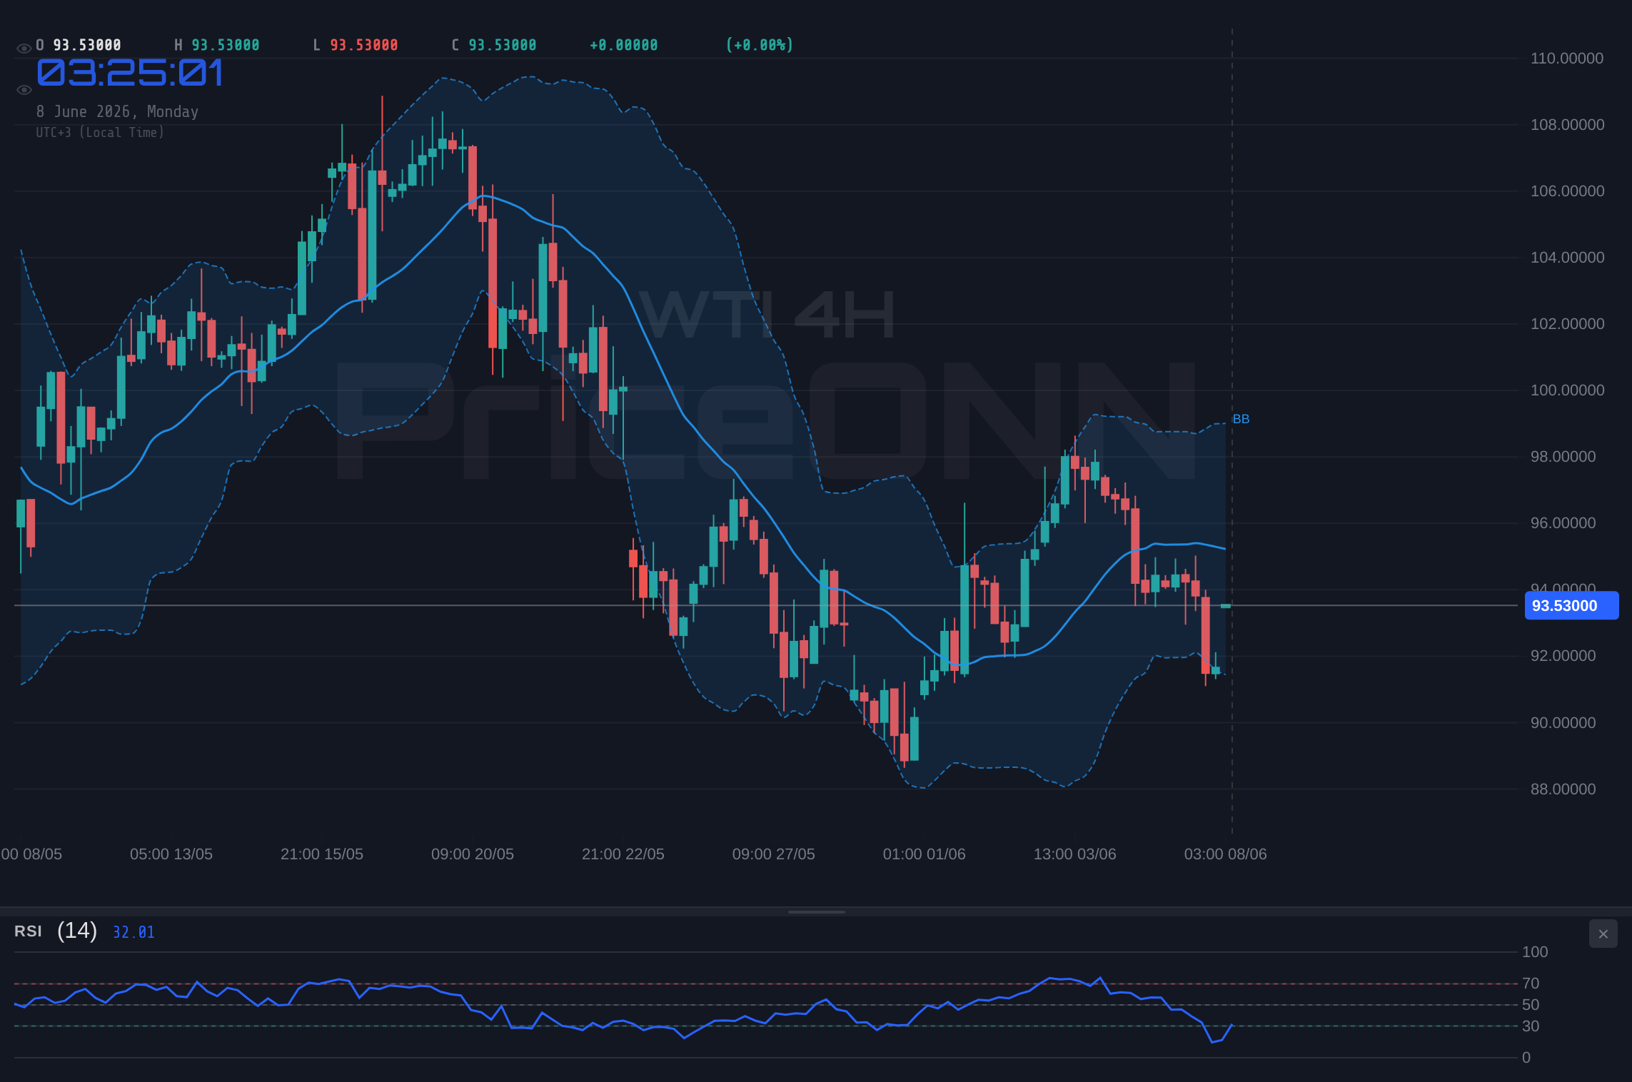This screenshot has height=1082, width=1632.
Task: Click the 90.00000 price axis label
Action: (1563, 723)
